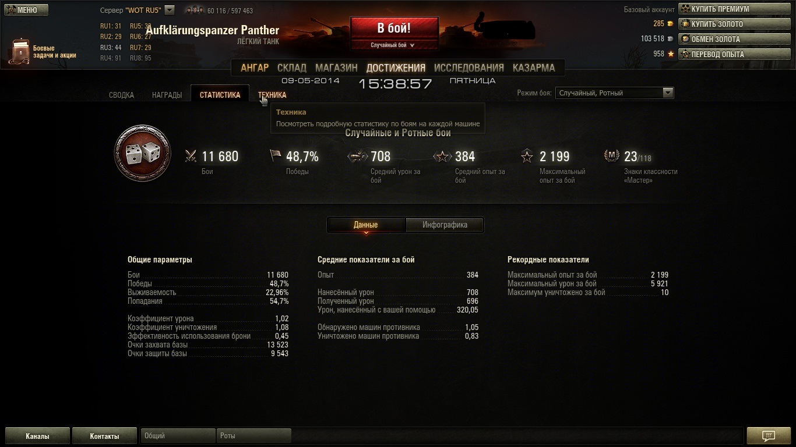Viewport: 796px width, 447px height.
Task: Click the silver credits icon next to 103 518
Action: point(670,39)
